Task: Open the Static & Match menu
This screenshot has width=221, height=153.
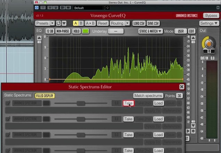Action: (150, 31)
